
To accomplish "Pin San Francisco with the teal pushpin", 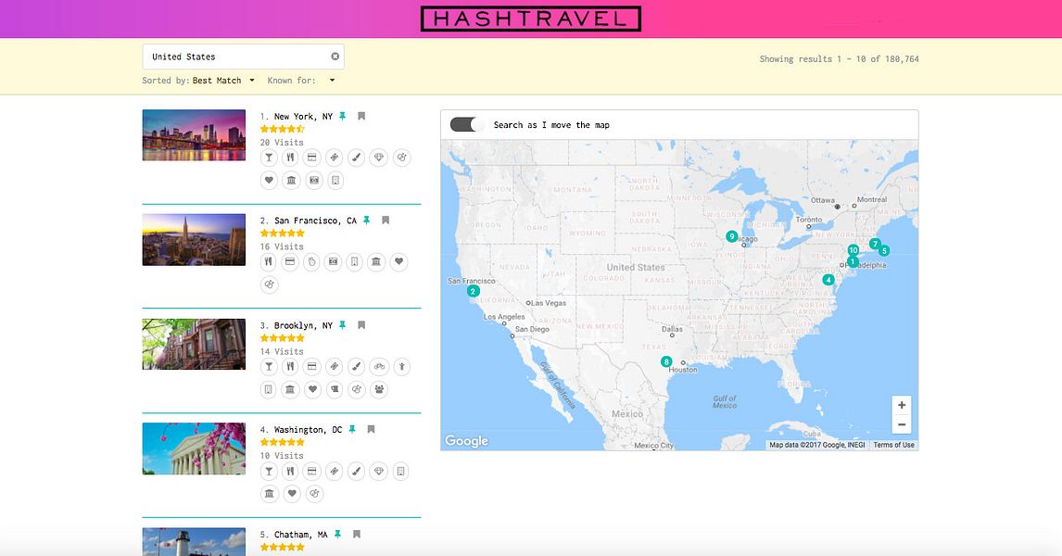I will point(366,221).
